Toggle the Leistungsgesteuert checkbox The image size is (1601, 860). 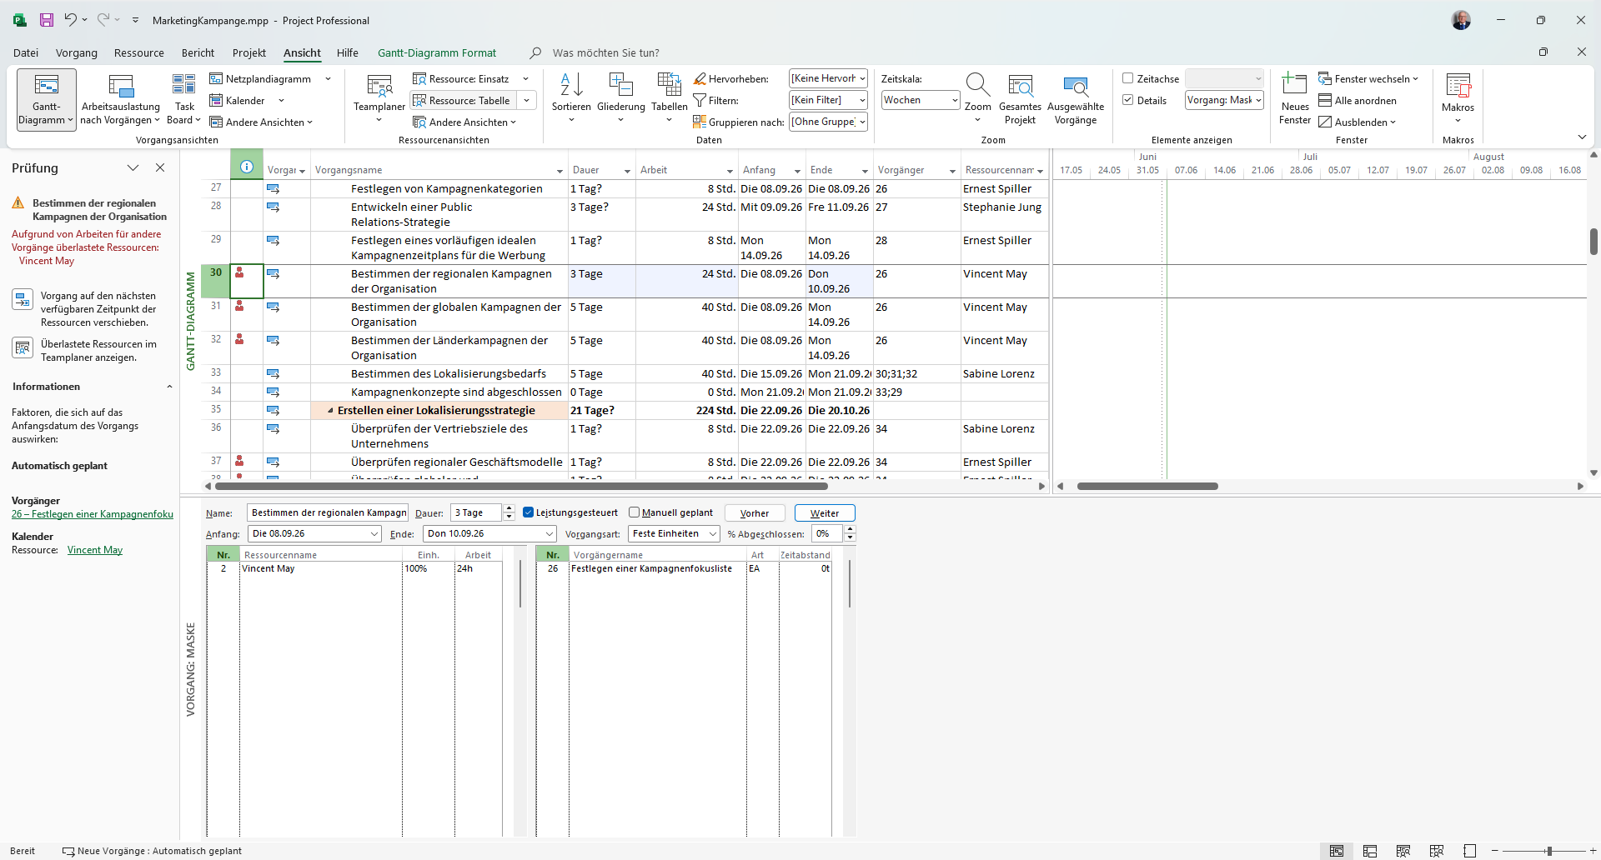click(528, 512)
